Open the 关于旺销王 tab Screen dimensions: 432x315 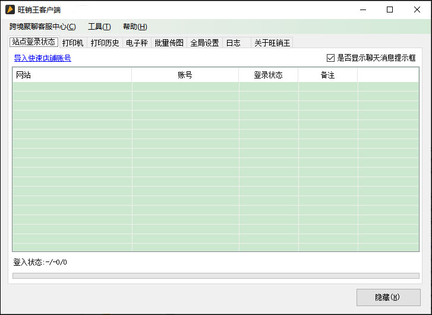pos(272,43)
